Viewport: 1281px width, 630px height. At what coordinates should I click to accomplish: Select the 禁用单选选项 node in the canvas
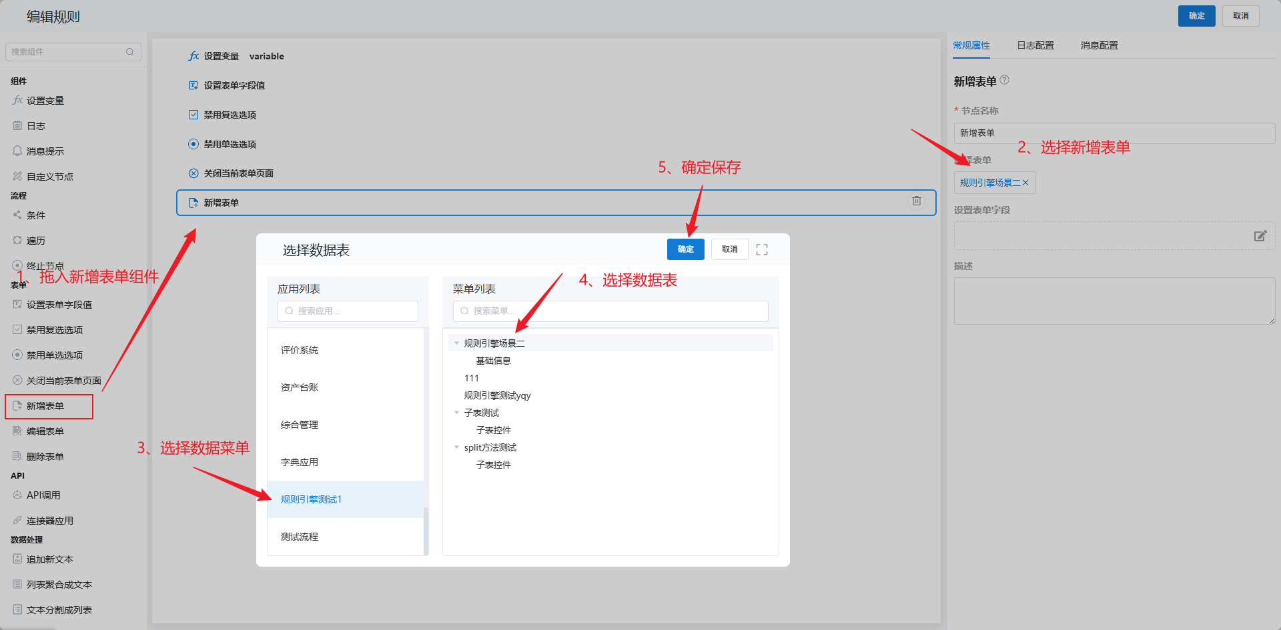pyautogui.click(x=230, y=144)
